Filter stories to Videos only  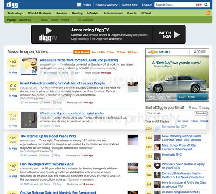pyautogui.click(x=54, y=20)
